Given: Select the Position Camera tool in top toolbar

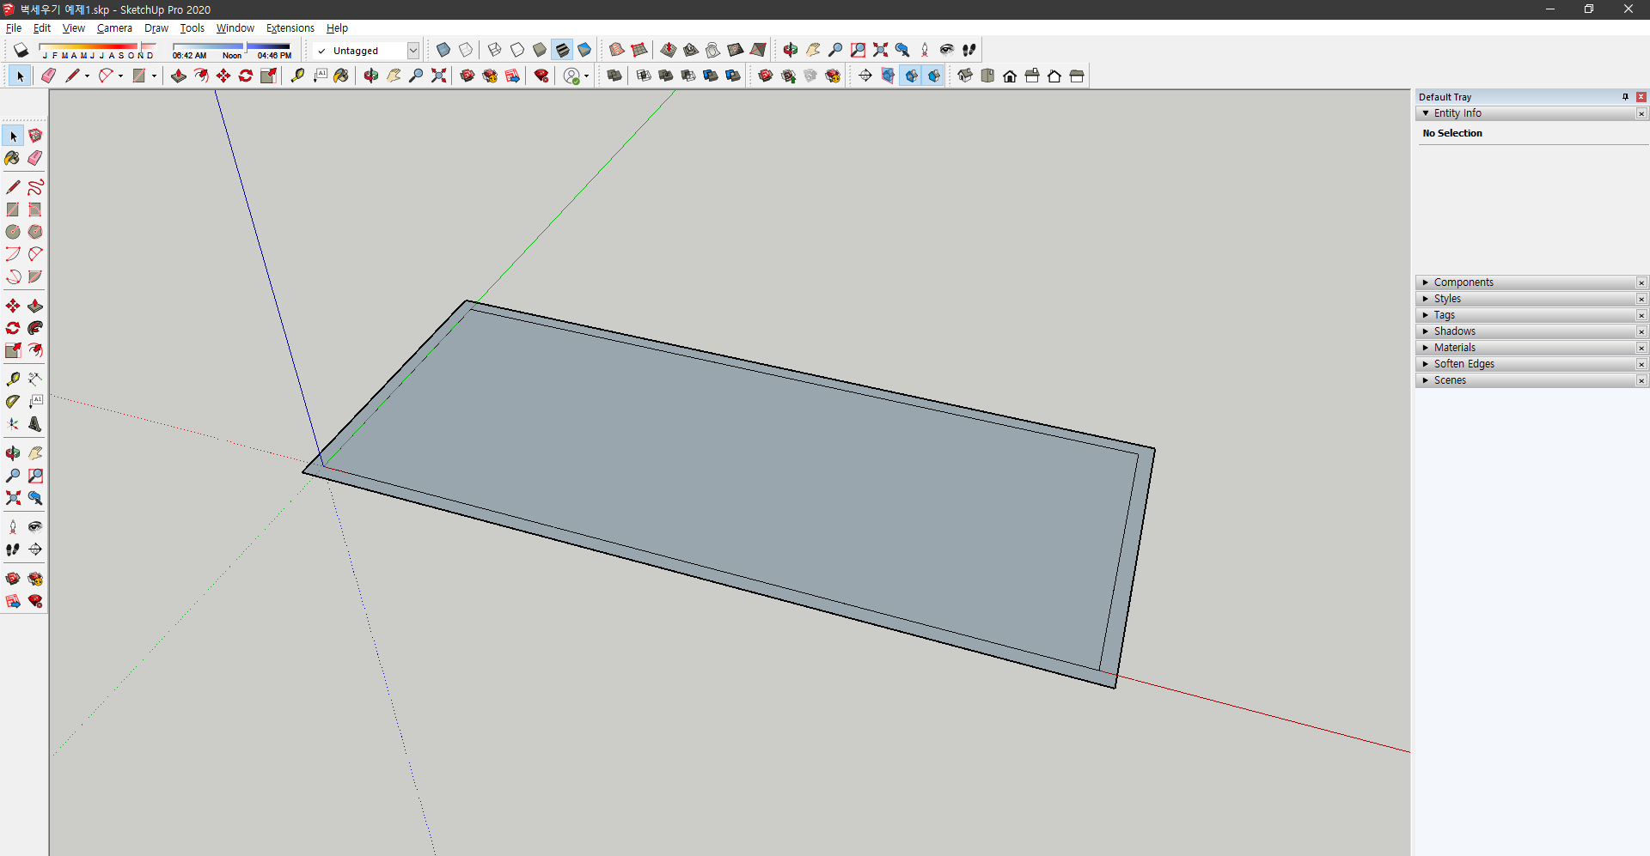Looking at the screenshot, I should [925, 50].
